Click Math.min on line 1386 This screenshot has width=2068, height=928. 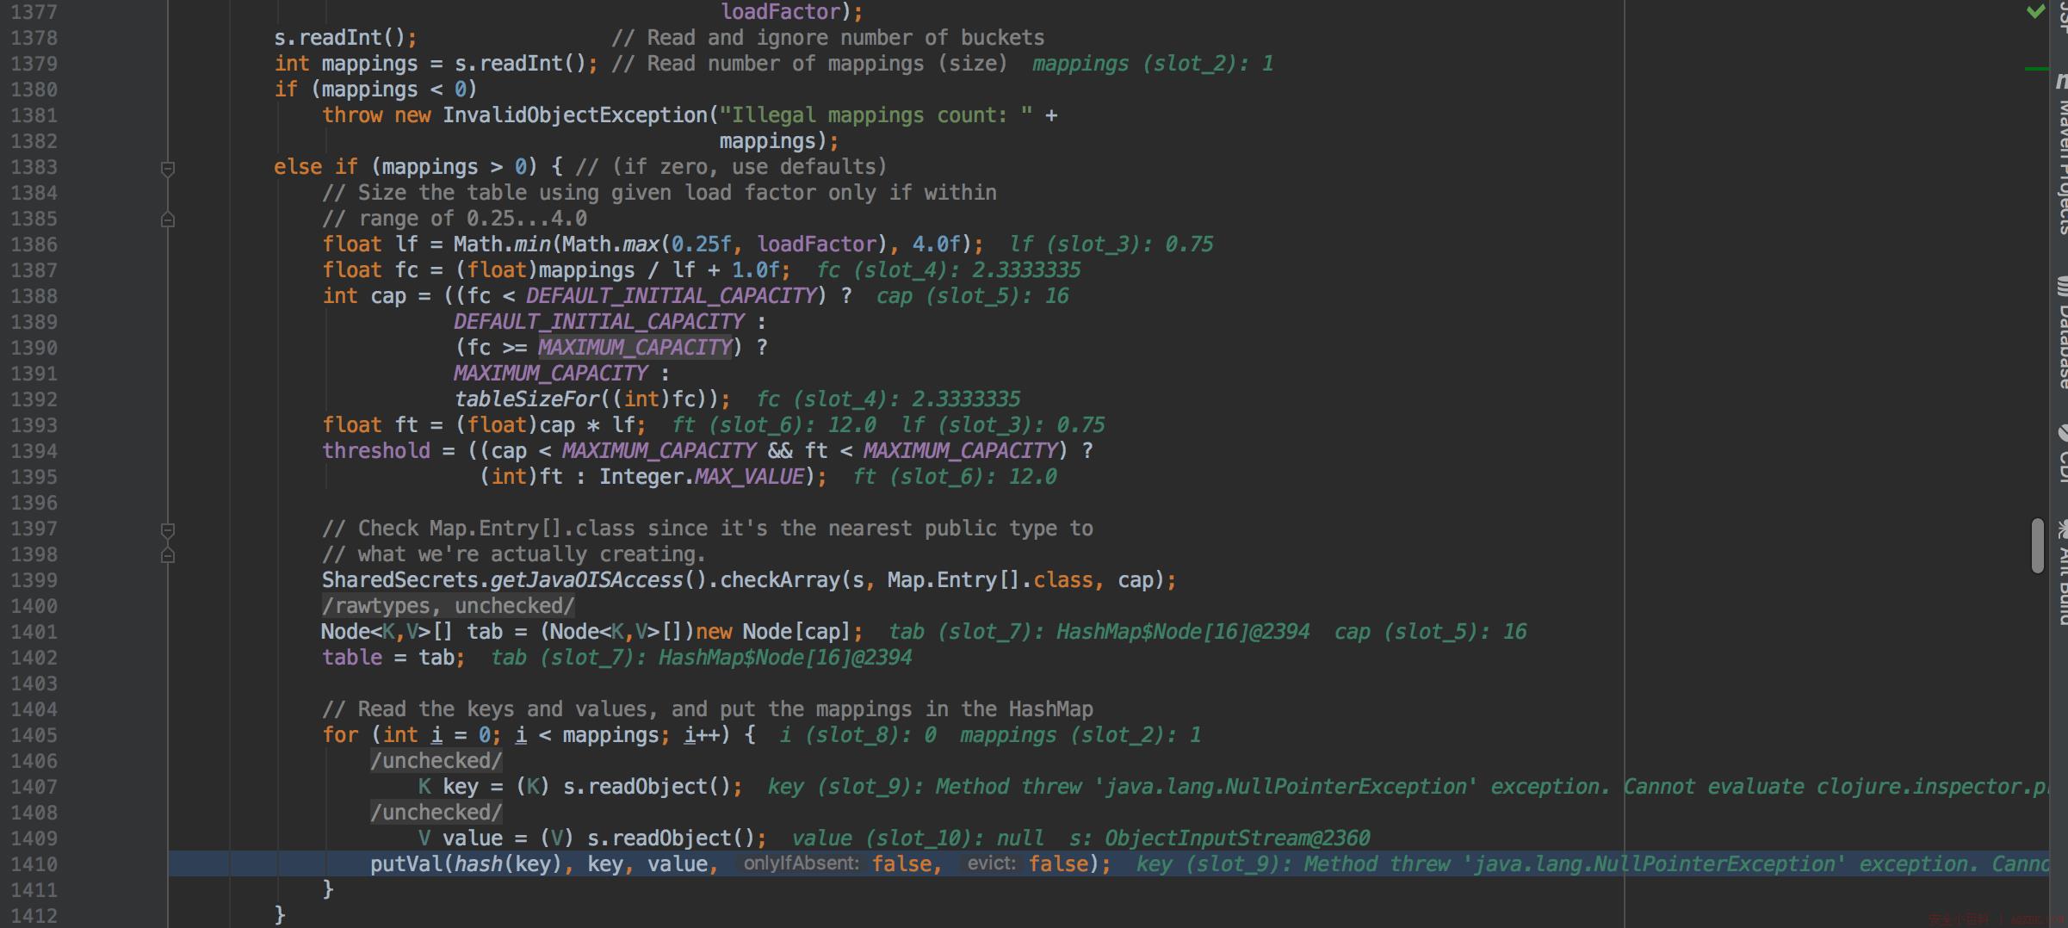click(x=502, y=244)
